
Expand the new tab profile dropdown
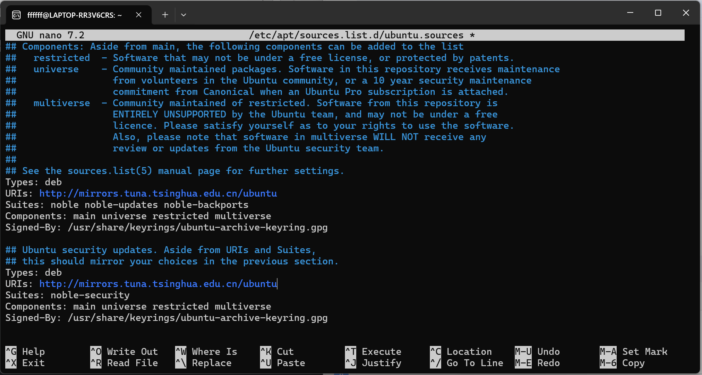tap(184, 15)
